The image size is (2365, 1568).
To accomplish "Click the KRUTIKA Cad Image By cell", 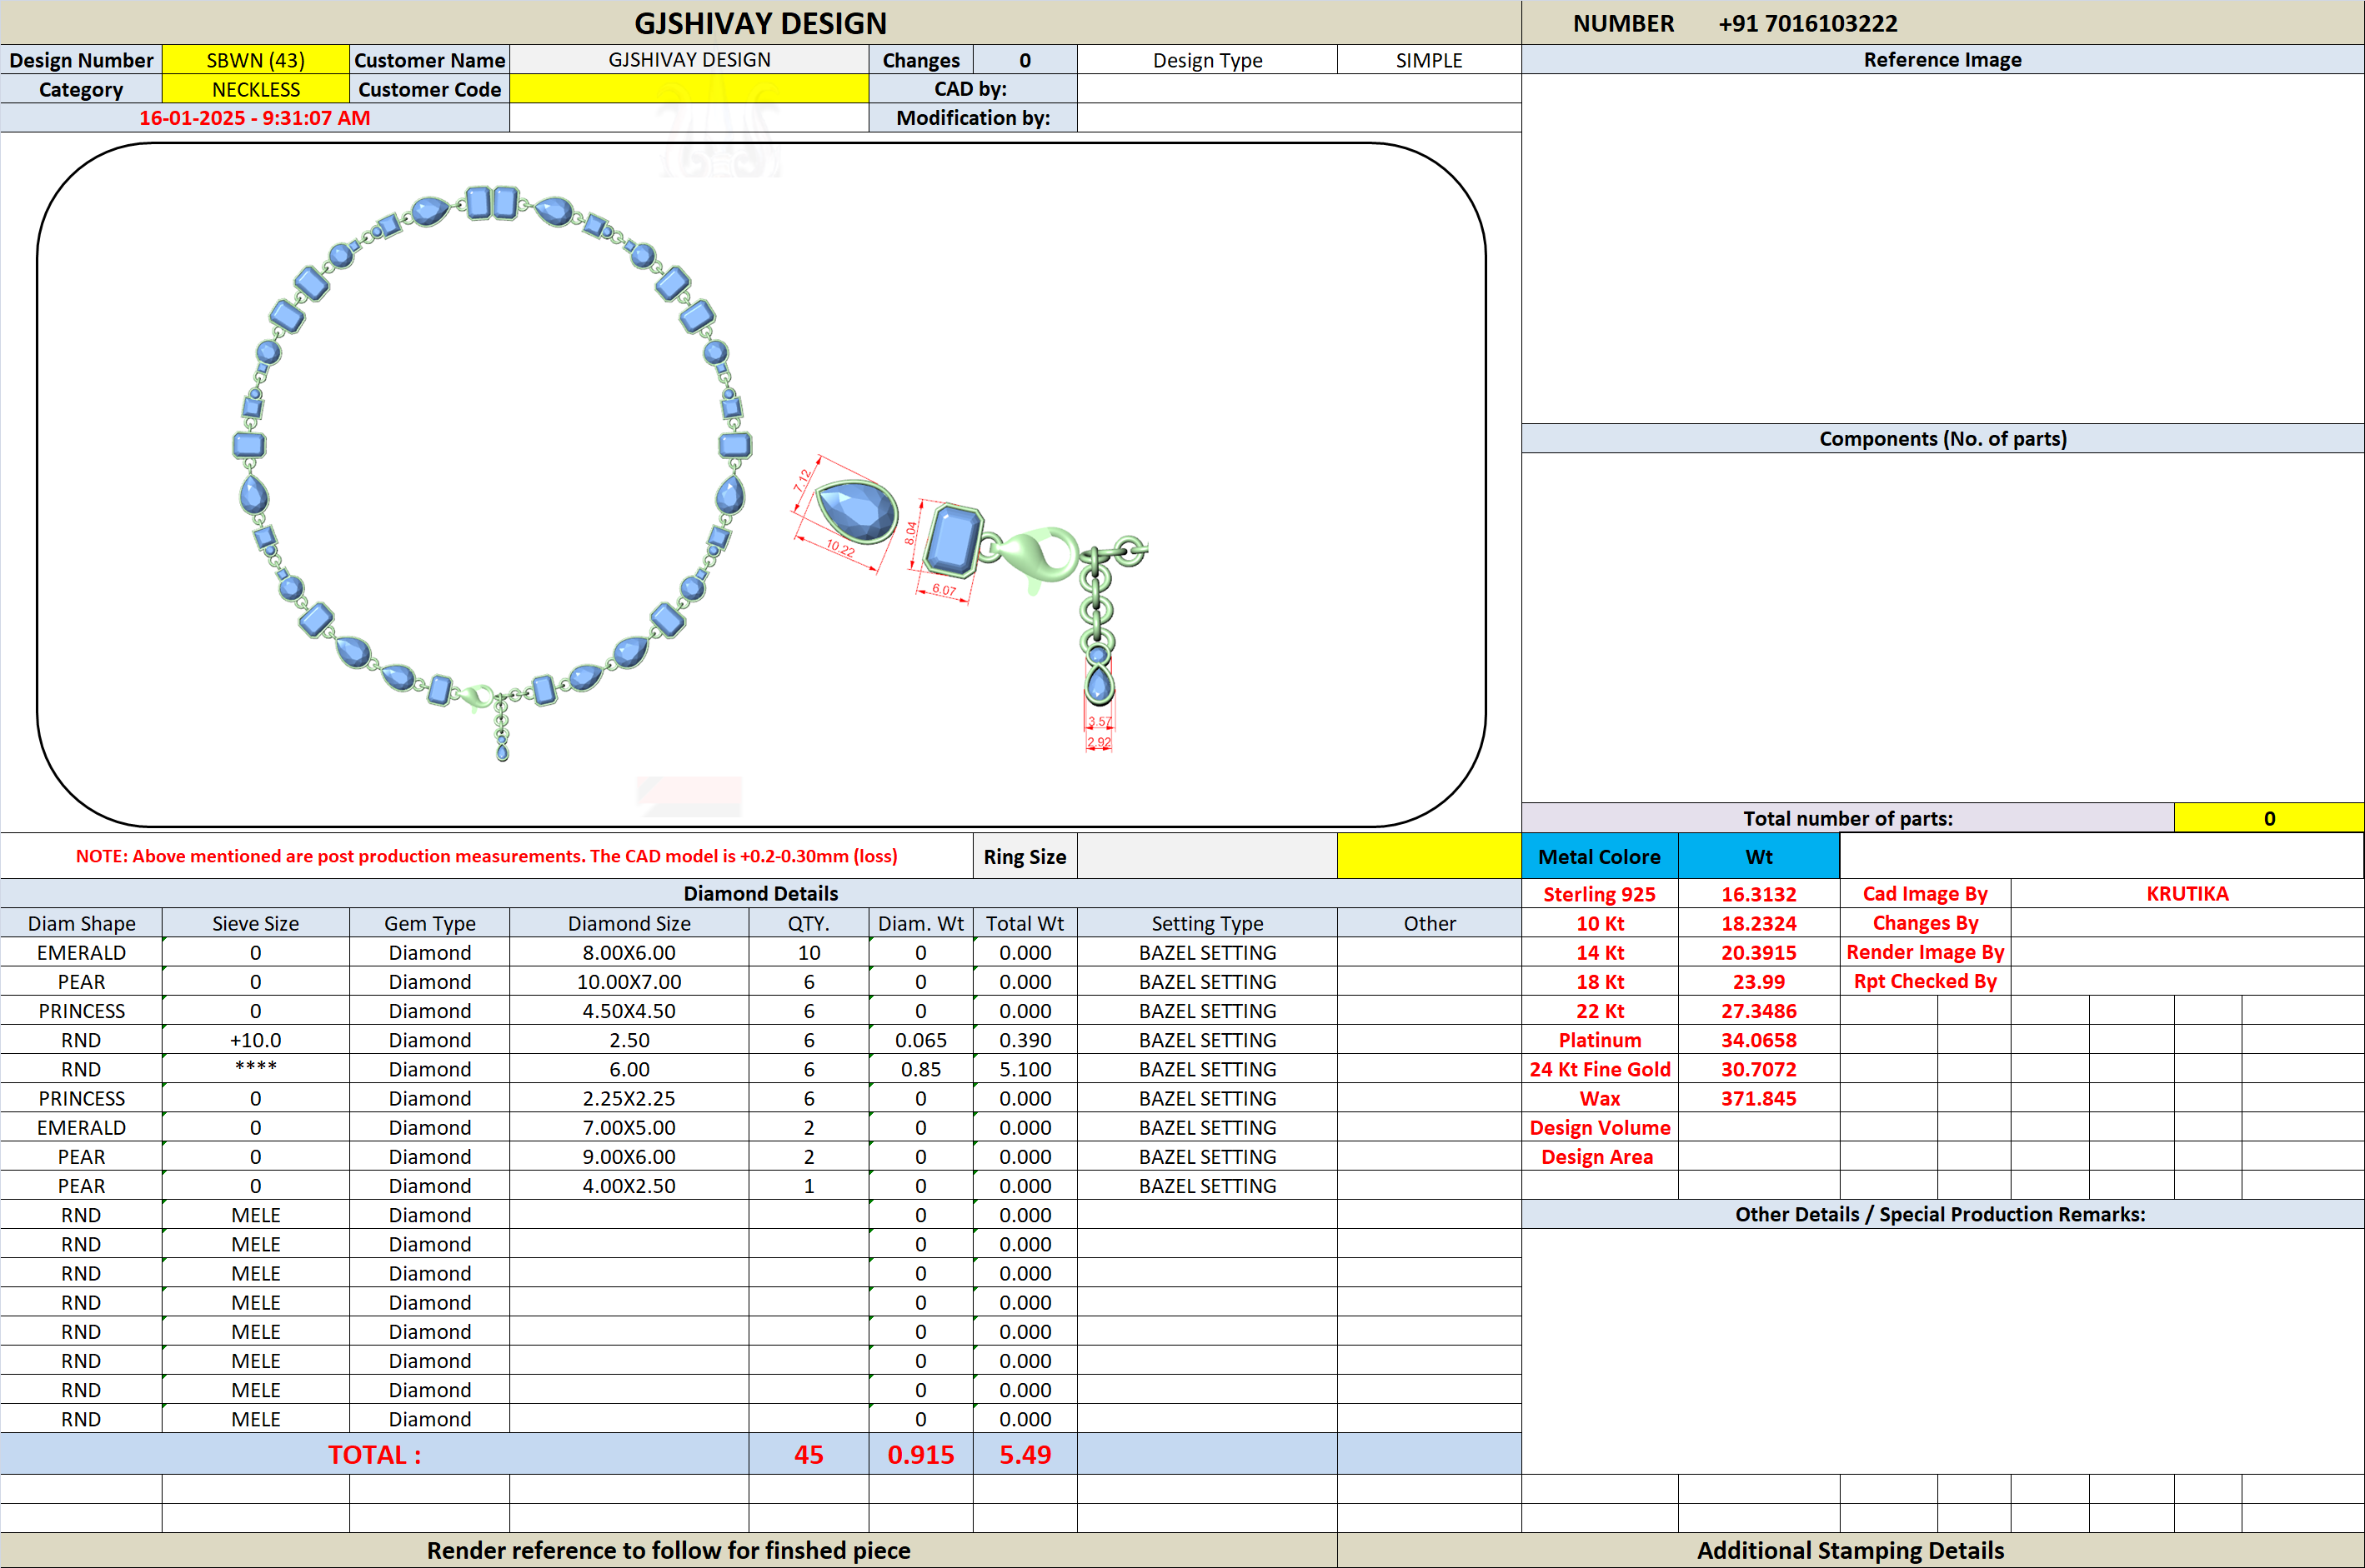I will click(2187, 894).
